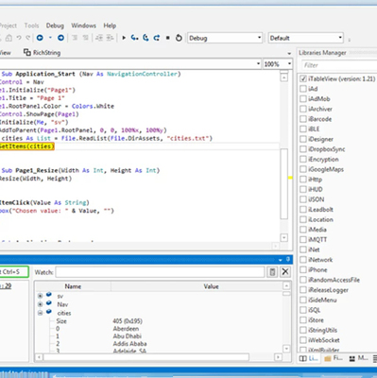The image size is (377, 378).
Task: Click the blue object icon beside Nav
Action: 49,303
